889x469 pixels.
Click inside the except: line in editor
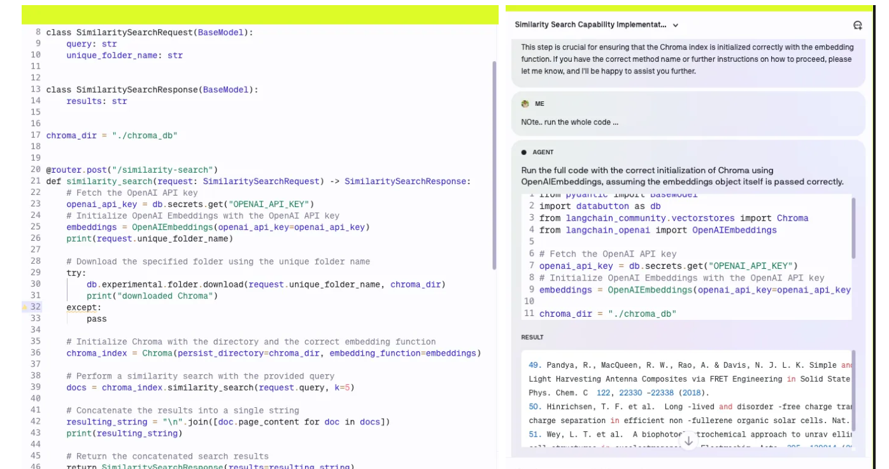84,307
